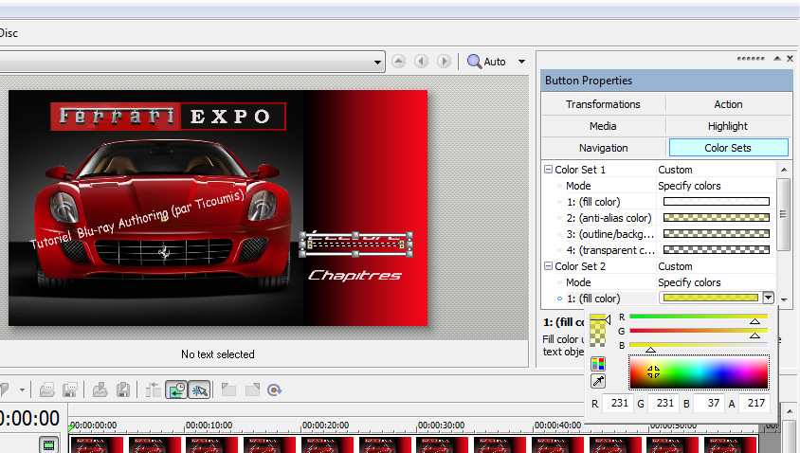The height and width of the screenshot is (453, 800).
Task: Click Color Set 1 fill color swatch
Action: [717, 202]
